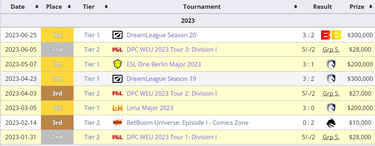Click the BetBoom Universe tournament icon

[x=117, y=122]
